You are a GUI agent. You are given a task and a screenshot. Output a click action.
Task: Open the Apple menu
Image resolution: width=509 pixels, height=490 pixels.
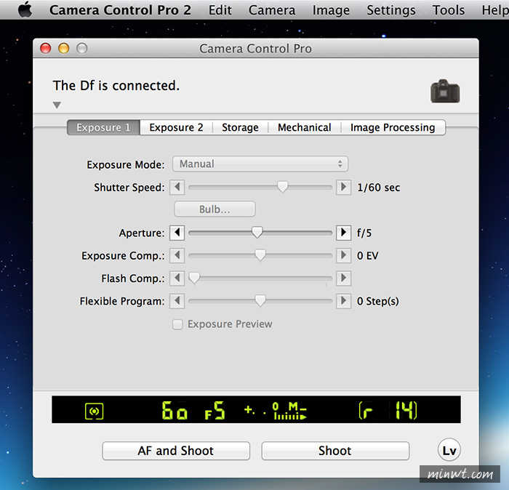pyautogui.click(x=25, y=9)
